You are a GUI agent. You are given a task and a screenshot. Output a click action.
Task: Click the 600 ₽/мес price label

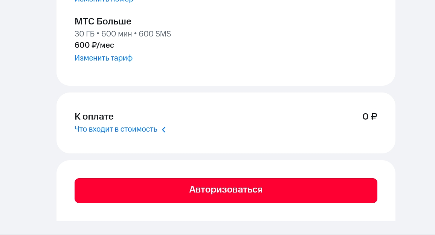[x=94, y=45]
